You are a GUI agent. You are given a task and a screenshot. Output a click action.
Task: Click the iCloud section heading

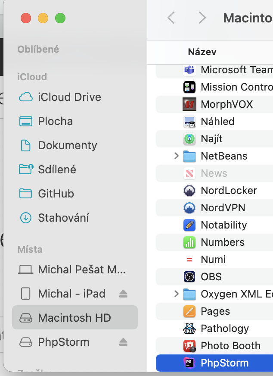32,77
